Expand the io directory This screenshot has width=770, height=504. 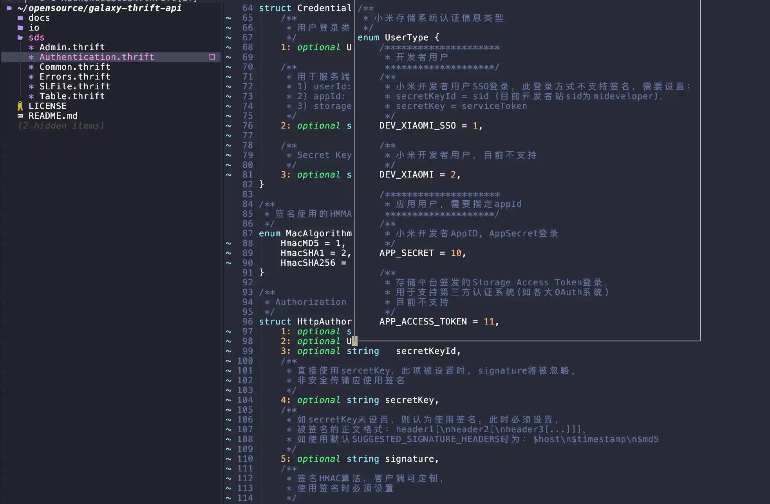coord(34,27)
